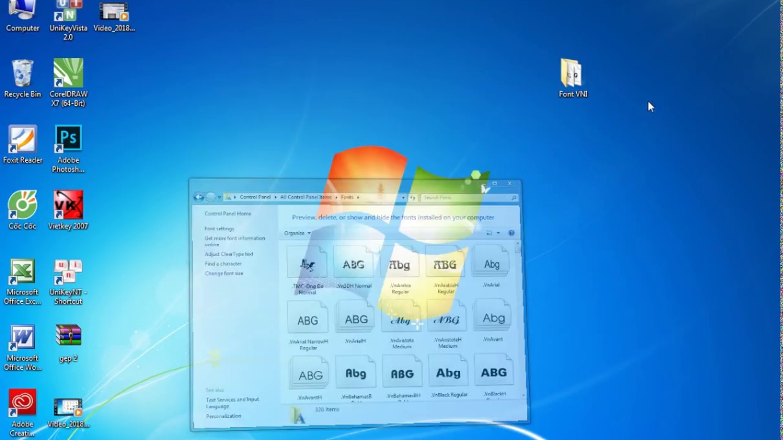Screen dimensions: 783x440
Task: Open Font settings link
Action: [x=219, y=229]
